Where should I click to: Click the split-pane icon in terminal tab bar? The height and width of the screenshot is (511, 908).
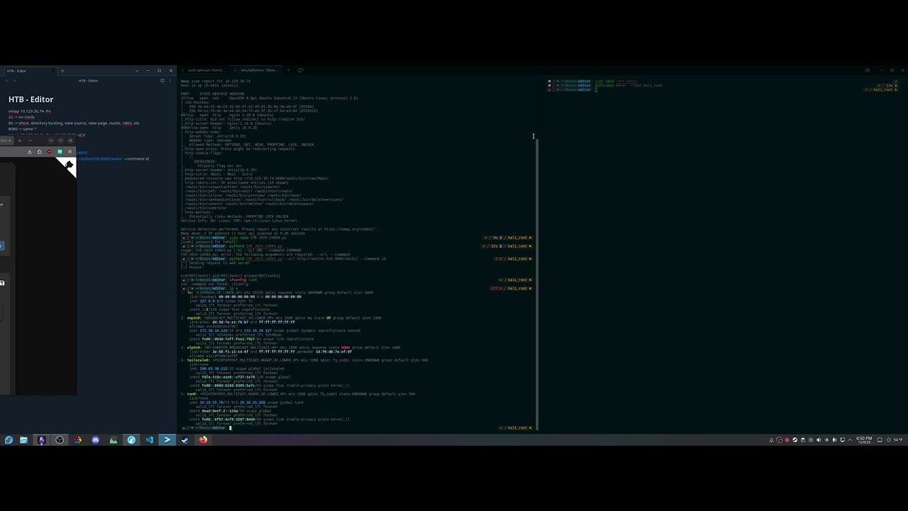point(301,70)
